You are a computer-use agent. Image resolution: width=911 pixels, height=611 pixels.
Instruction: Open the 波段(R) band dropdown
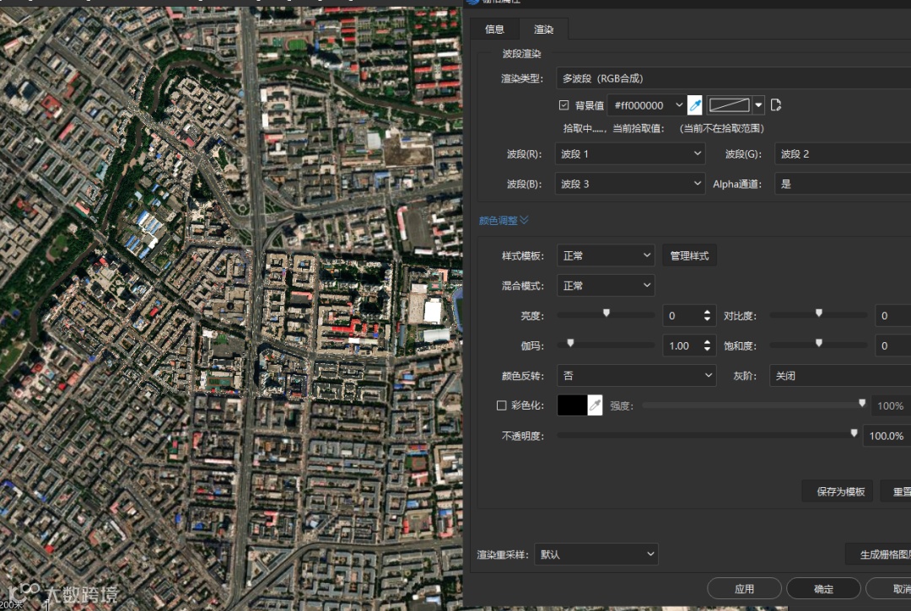pyautogui.click(x=630, y=154)
